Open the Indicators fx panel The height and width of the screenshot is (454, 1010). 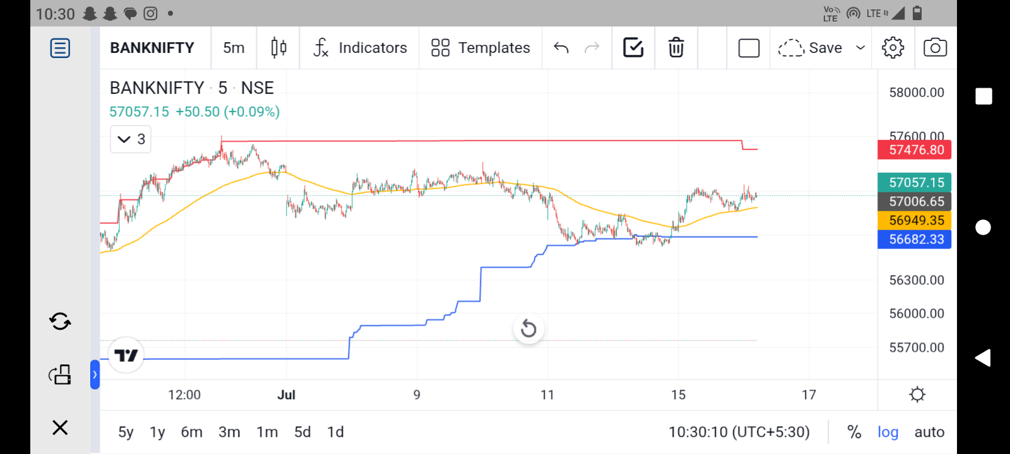pyautogui.click(x=360, y=47)
